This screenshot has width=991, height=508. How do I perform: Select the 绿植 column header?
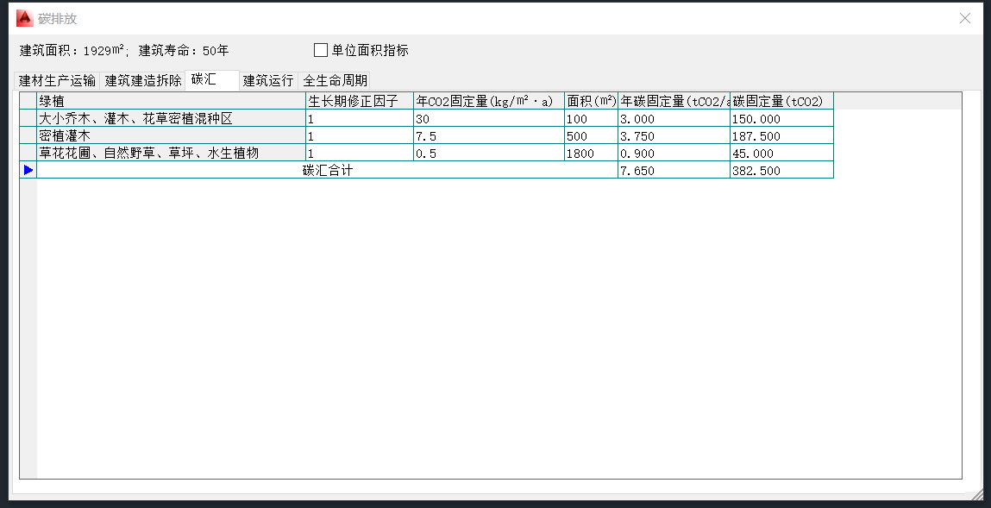click(171, 102)
